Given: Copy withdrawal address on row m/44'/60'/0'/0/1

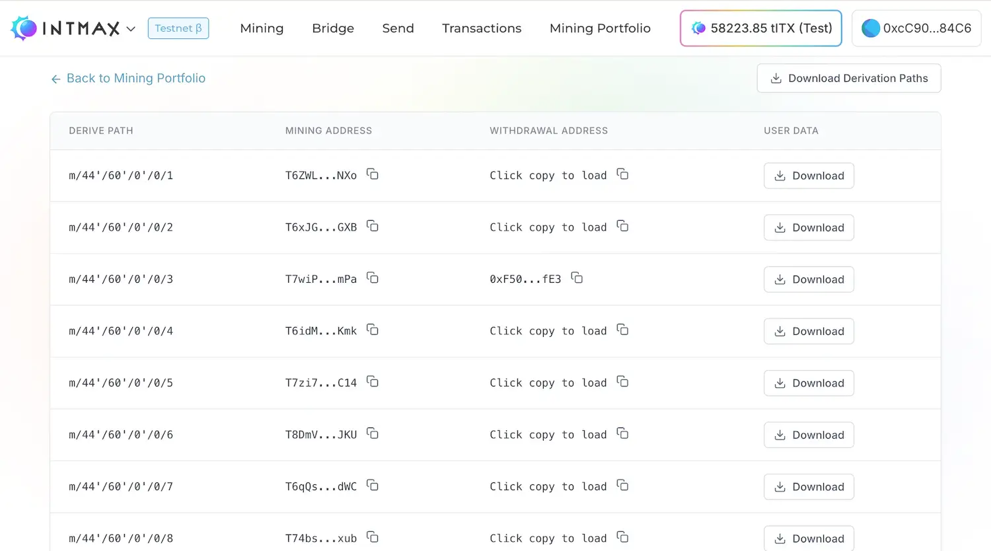Looking at the screenshot, I should click(622, 174).
